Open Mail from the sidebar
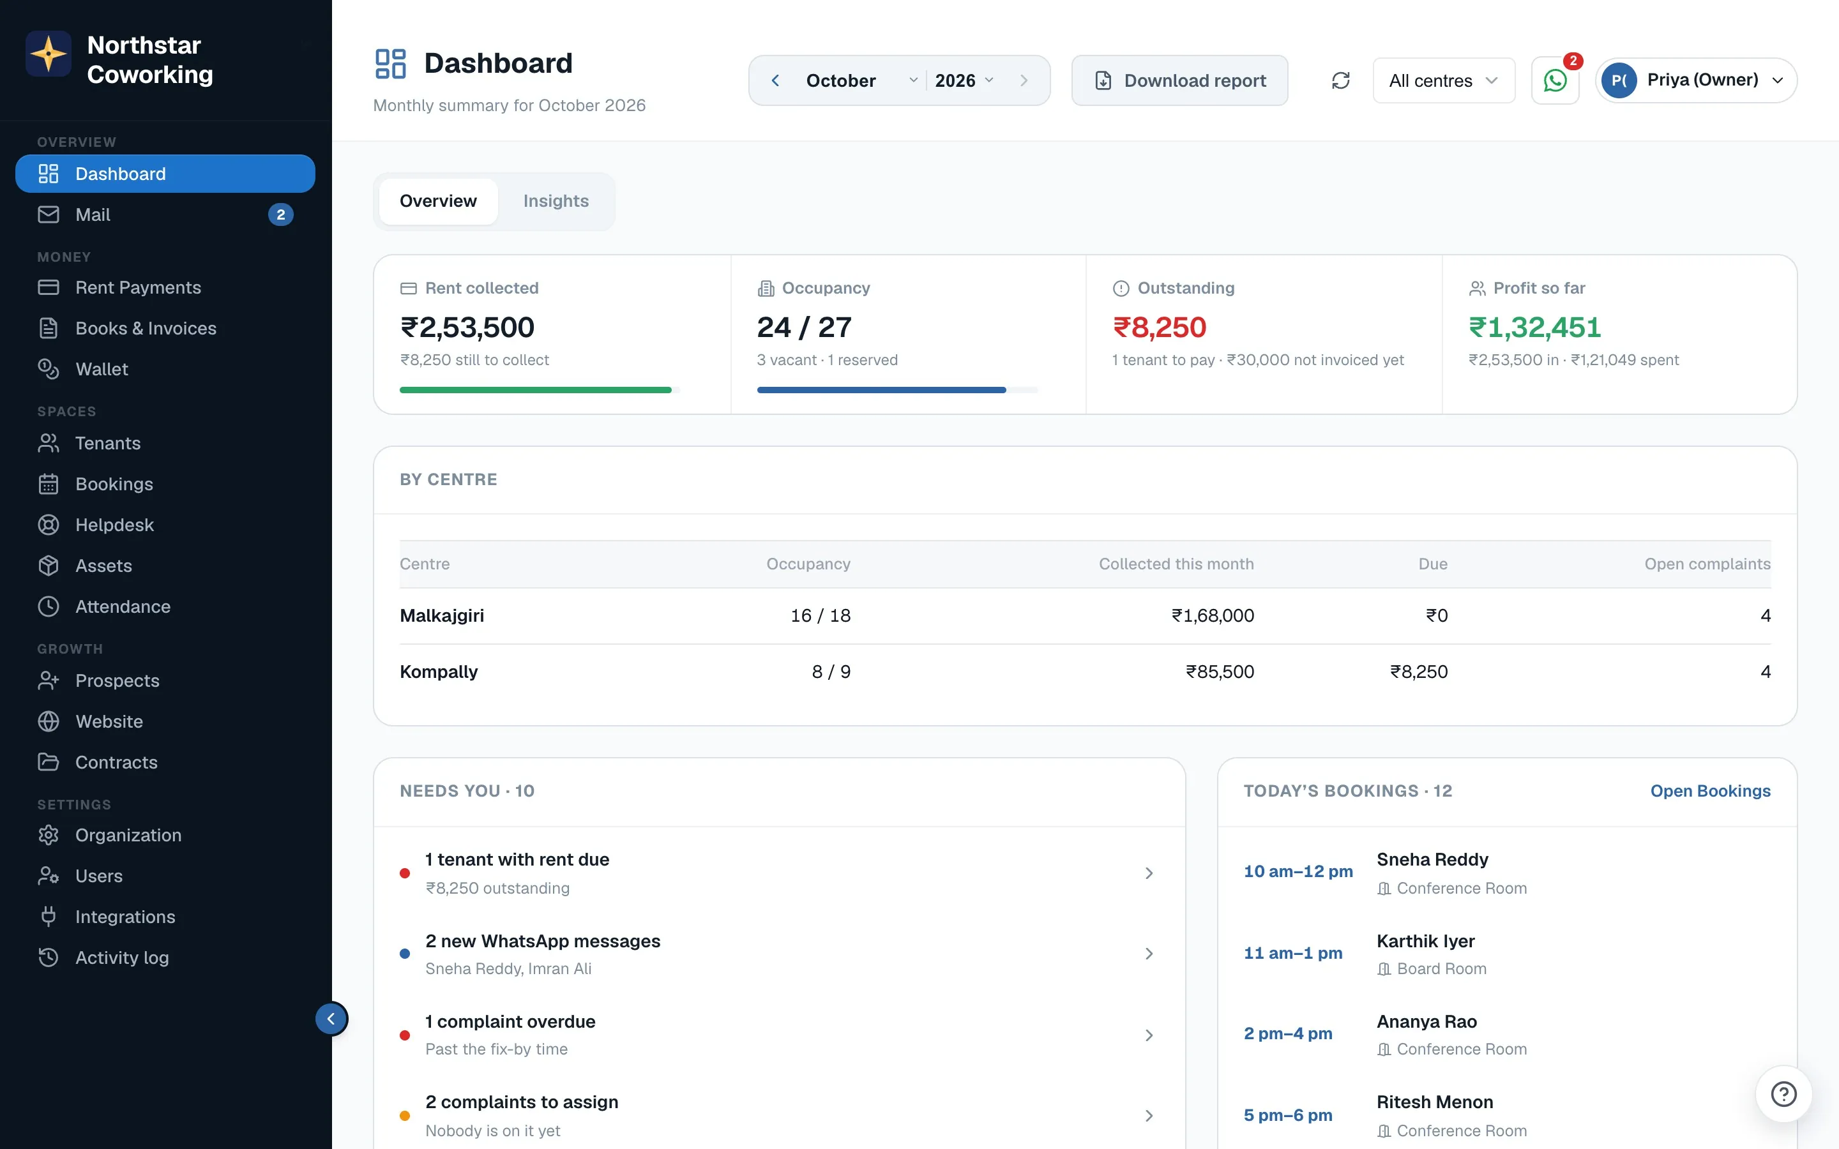The image size is (1839, 1149). click(165, 215)
